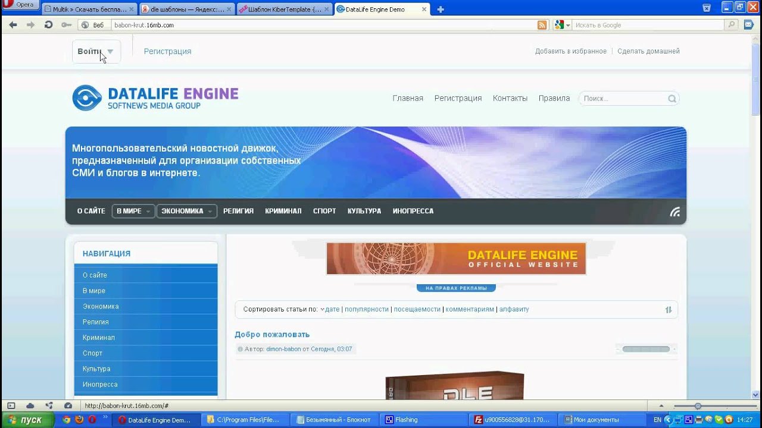Viewport: 762px width, 428px height.
Task: Open Правила in the top site menu
Action: pos(554,98)
